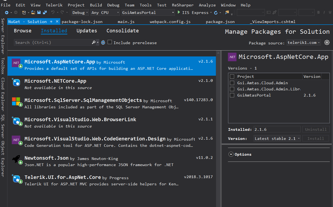Open the Package source dropdown

click(304, 43)
